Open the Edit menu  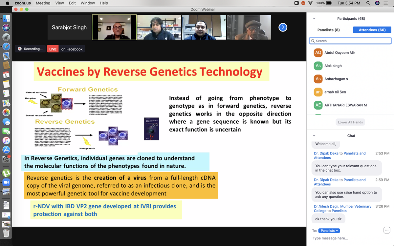(73, 3)
